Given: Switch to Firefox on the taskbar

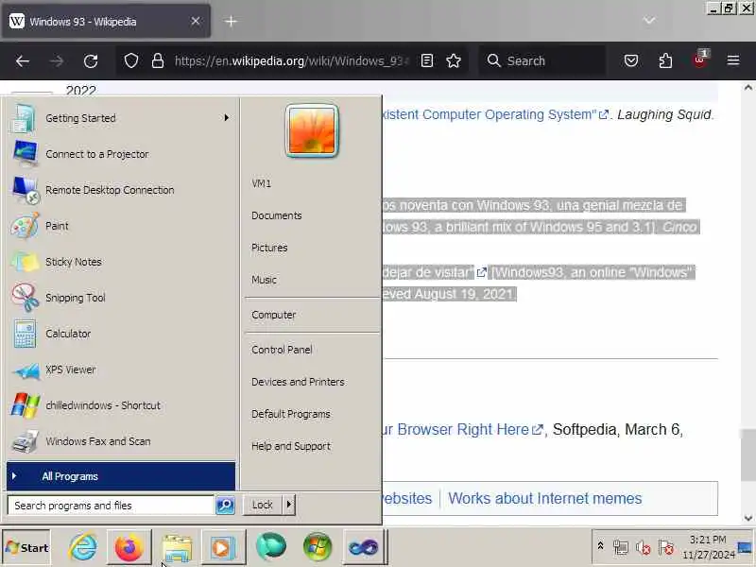Looking at the screenshot, I should [x=129, y=547].
